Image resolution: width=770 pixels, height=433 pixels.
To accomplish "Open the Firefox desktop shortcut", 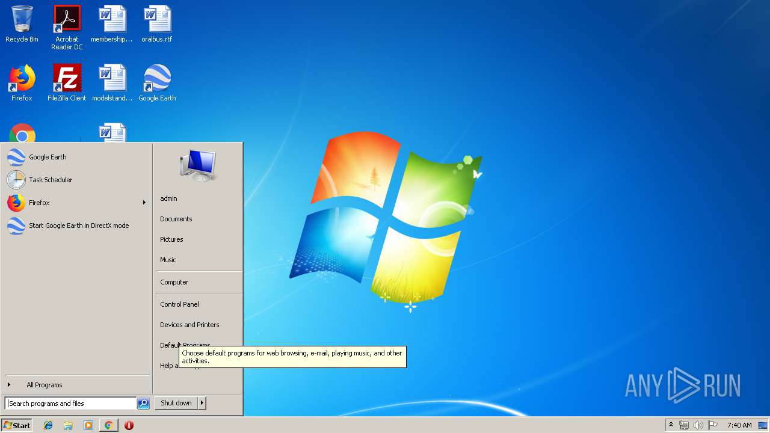I will 22,83.
